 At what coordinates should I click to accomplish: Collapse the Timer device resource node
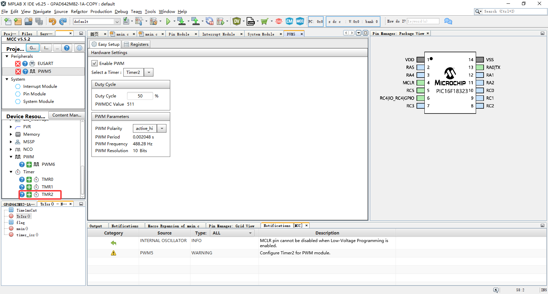tap(11, 172)
